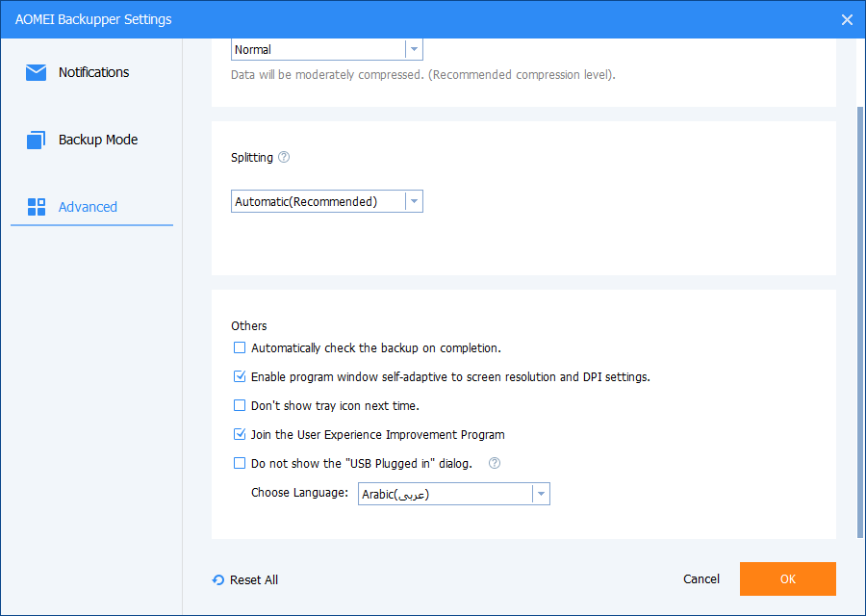The height and width of the screenshot is (616, 866).
Task: Click the Reset All circular arrow icon
Action: pyautogui.click(x=218, y=579)
